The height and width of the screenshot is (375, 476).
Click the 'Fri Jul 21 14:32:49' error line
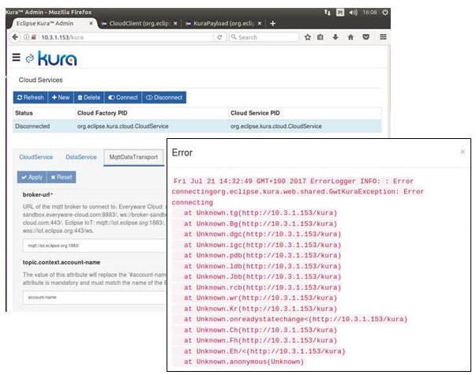tap(293, 182)
